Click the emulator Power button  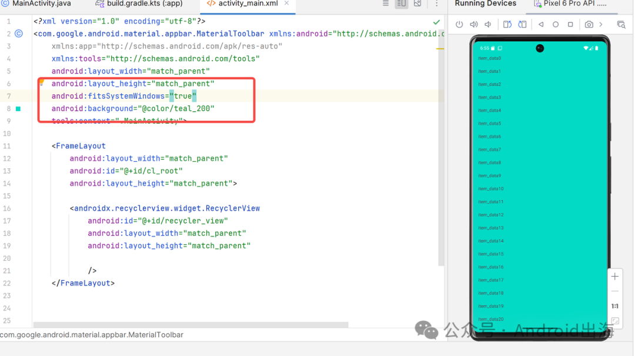(x=459, y=24)
